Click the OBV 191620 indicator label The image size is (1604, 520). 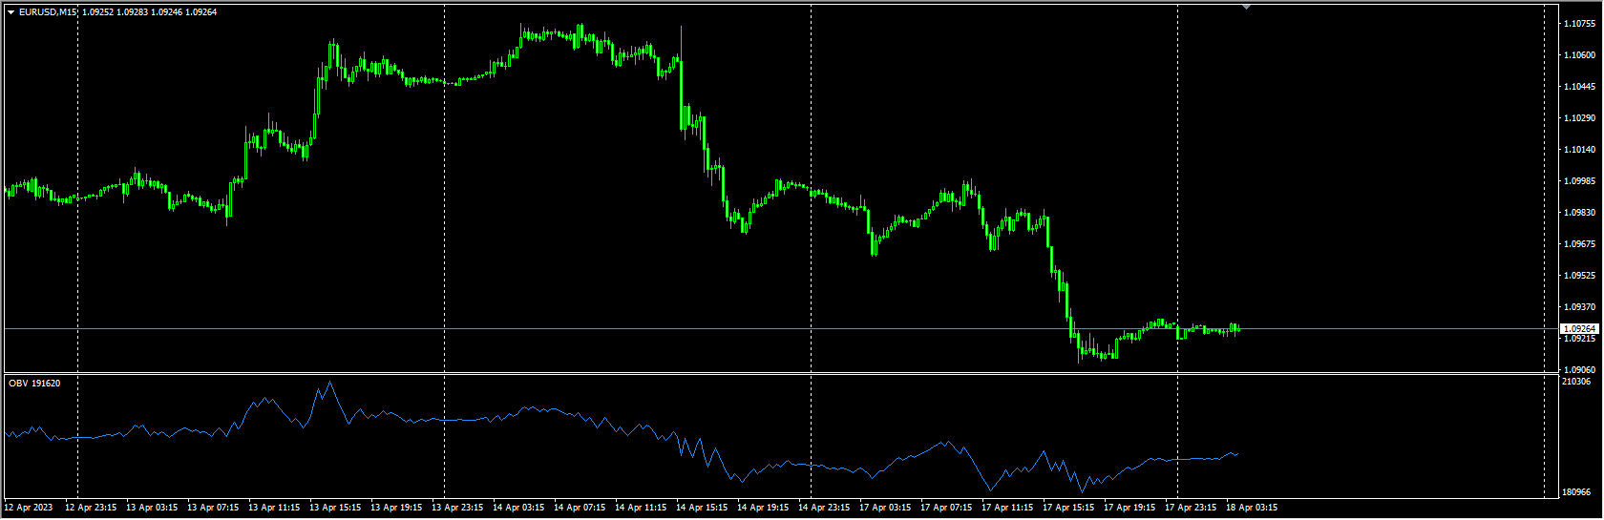coord(34,384)
